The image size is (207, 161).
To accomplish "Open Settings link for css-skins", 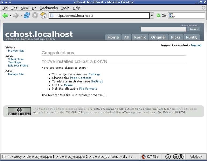I will (x=94, y=74).
